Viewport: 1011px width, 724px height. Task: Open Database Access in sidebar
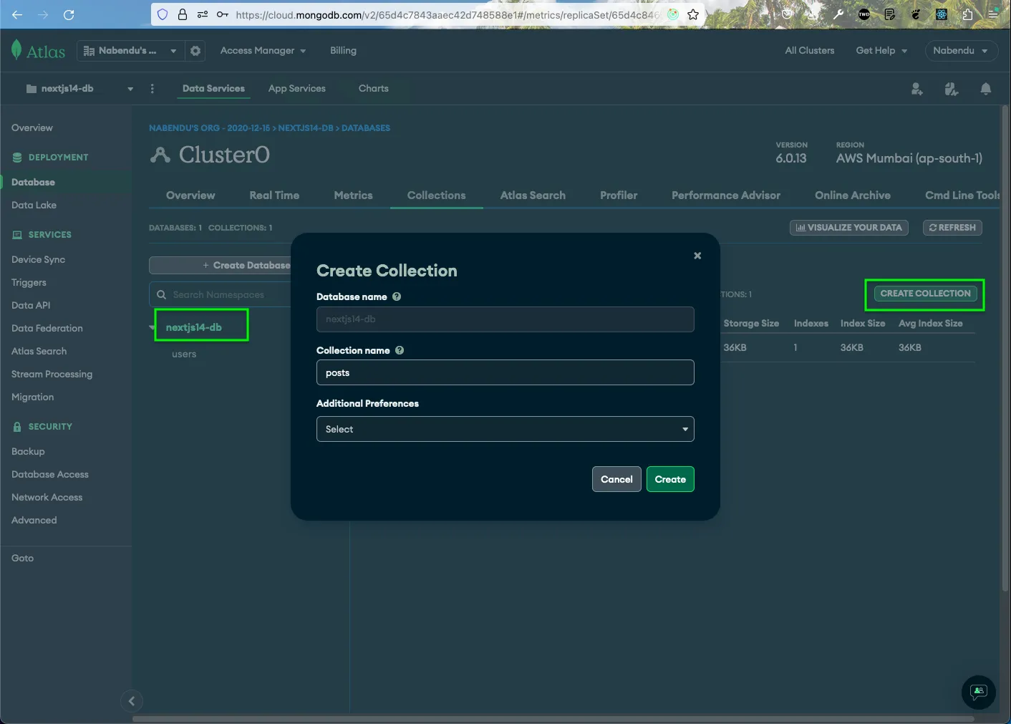(x=50, y=474)
